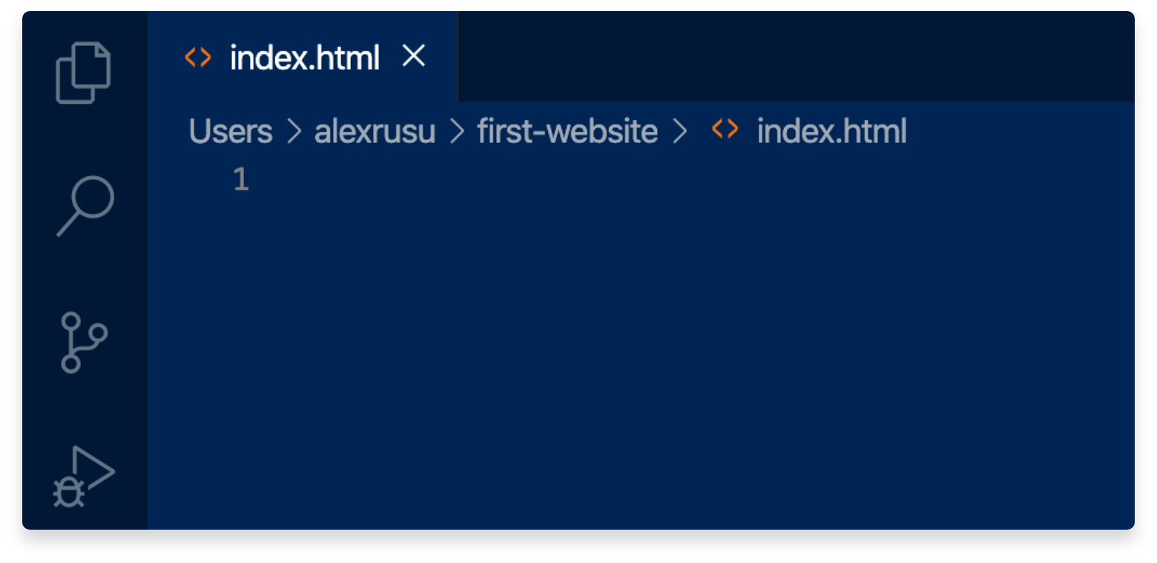Image resolution: width=1157 pixels, height=563 pixels.
Task: Click the Users breadcrumb segment
Action: click(231, 132)
